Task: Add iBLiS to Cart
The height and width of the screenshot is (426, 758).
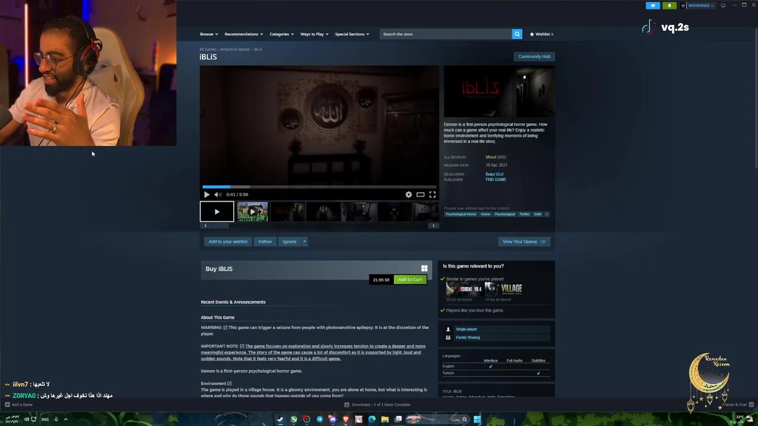Action: pyautogui.click(x=410, y=279)
